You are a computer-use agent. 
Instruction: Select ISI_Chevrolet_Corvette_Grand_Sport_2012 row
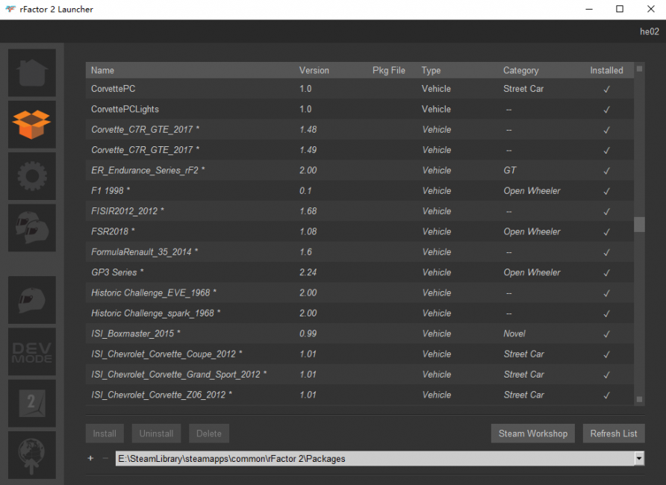[360, 375]
